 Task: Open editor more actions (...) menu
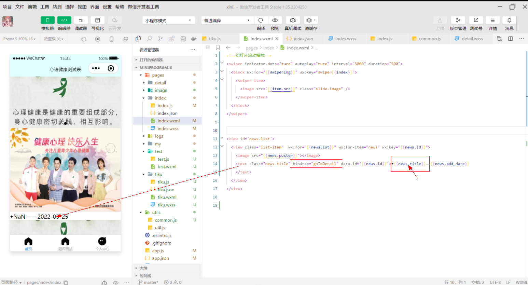[522, 39]
